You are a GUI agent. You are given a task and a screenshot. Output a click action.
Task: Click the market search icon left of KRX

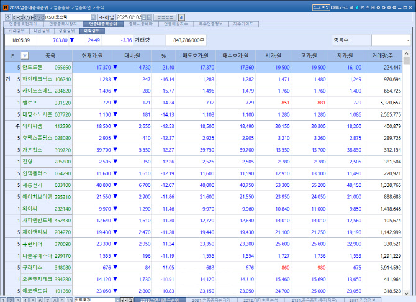point(7,17)
